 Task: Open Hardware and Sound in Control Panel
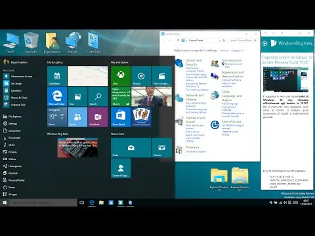click(x=196, y=120)
